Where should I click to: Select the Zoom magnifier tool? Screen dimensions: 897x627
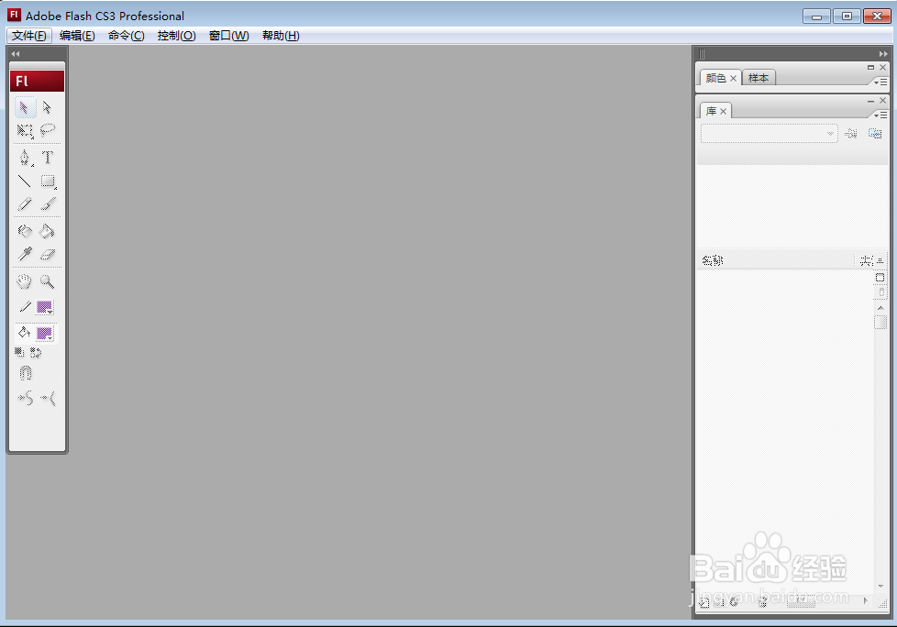click(48, 281)
